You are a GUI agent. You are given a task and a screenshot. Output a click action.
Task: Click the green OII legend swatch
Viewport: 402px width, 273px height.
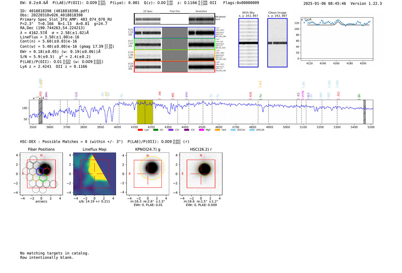pos(156,130)
